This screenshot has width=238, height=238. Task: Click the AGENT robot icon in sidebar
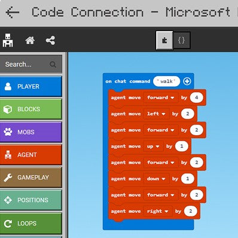click(x=8, y=155)
